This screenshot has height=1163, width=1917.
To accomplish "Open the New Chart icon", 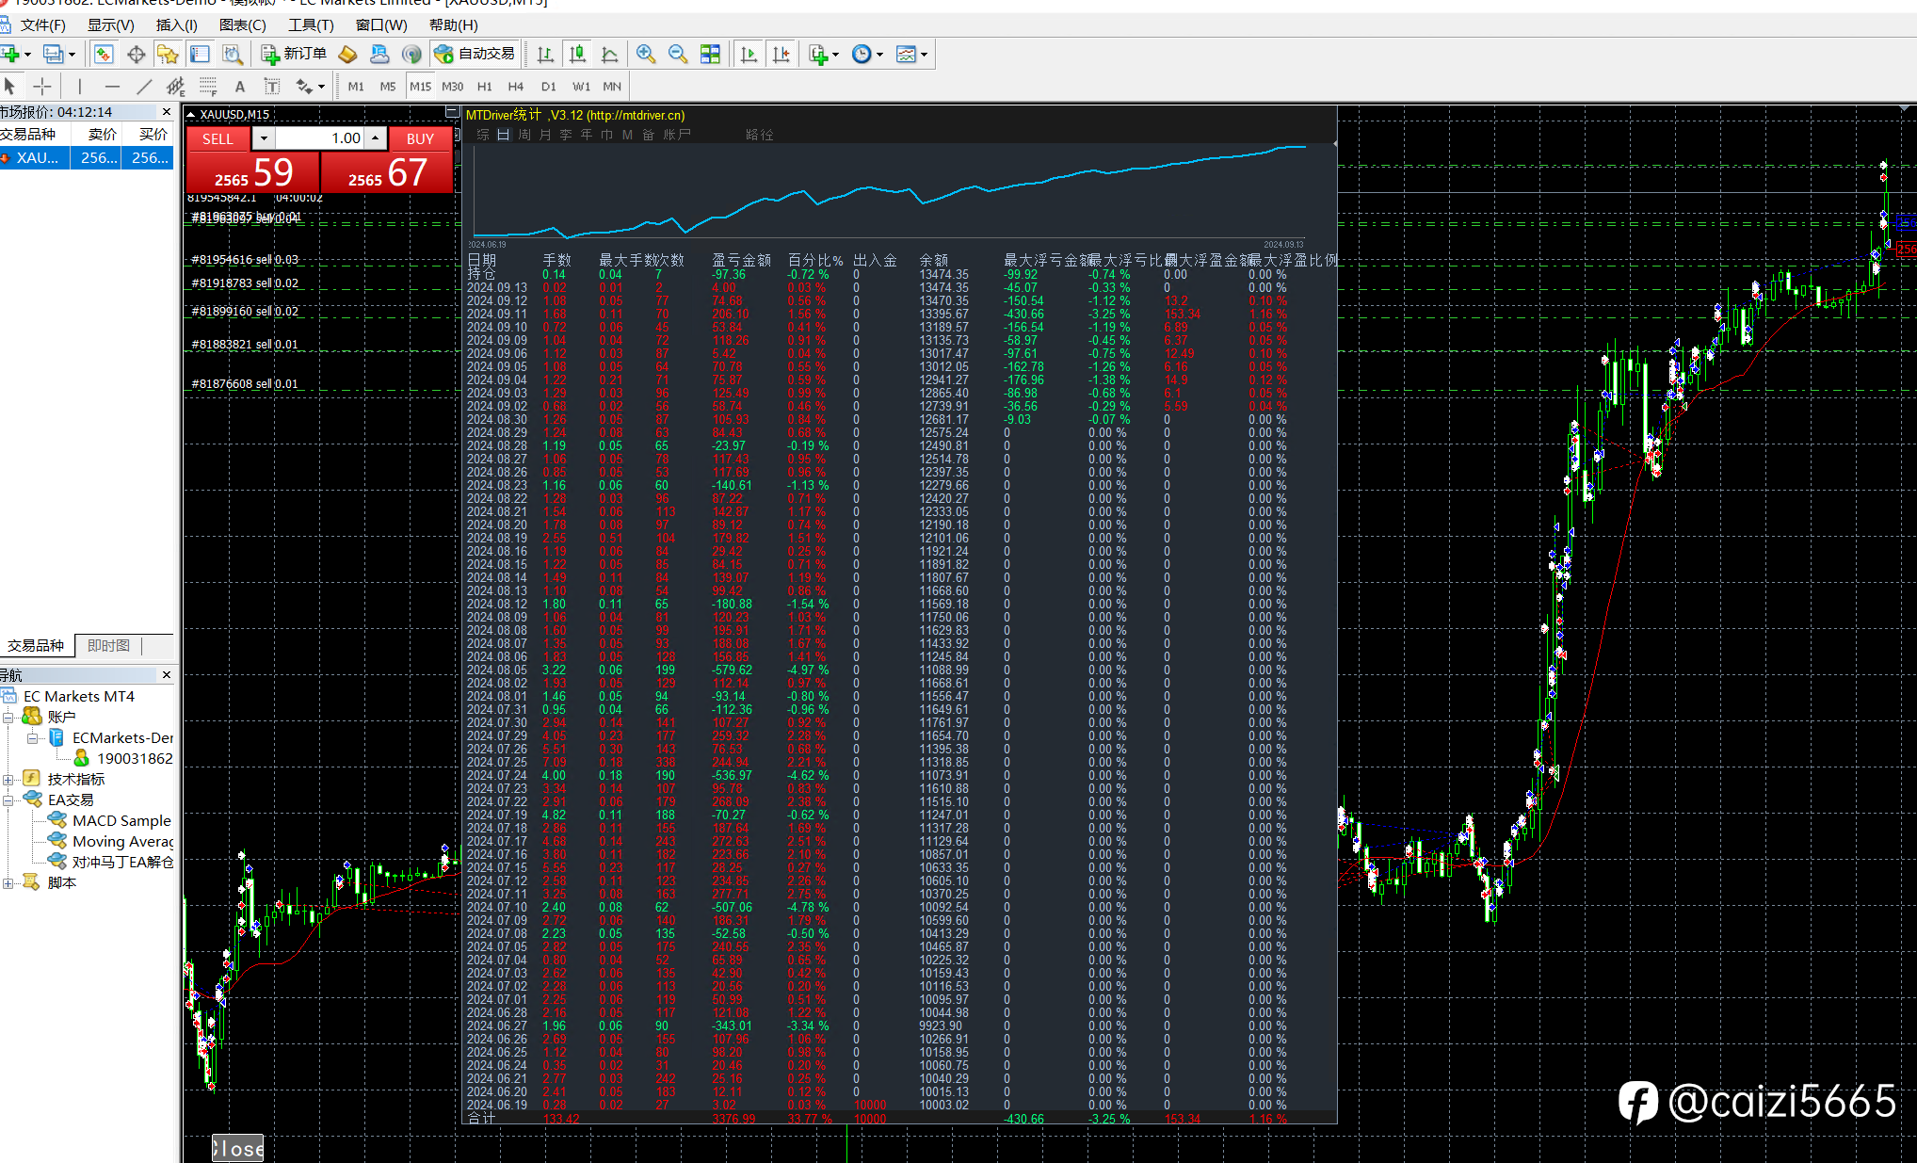I will (x=11, y=55).
